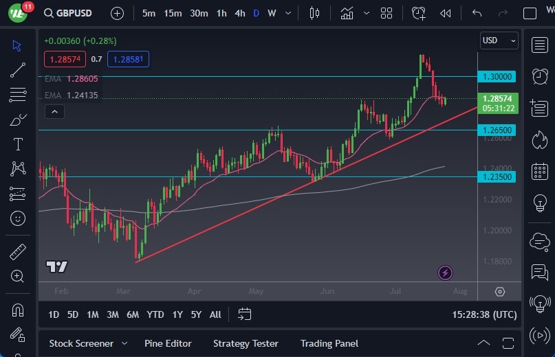Viewport: 555px width, 357px height.
Task: Switch to the Pine Editor tab
Action: tap(168, 343)
